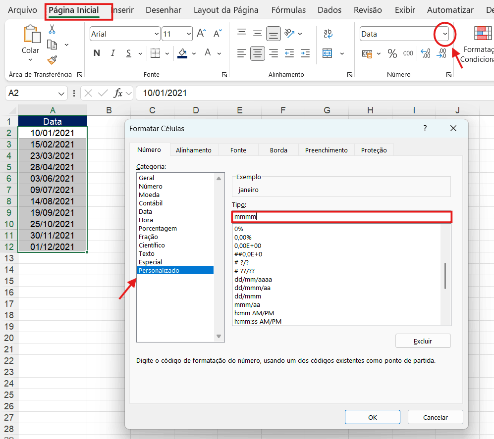Open Conditional Formatting icon
The width and height of the screenshot is (494, 439).
tap(483, 33)
